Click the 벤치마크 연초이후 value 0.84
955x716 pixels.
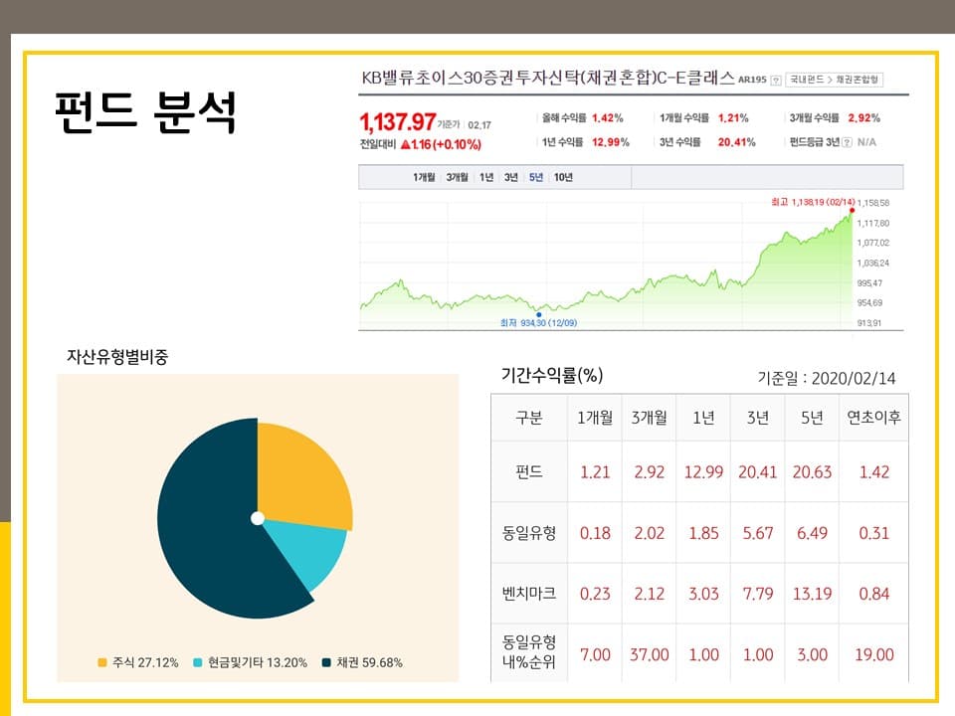point(874,594)
